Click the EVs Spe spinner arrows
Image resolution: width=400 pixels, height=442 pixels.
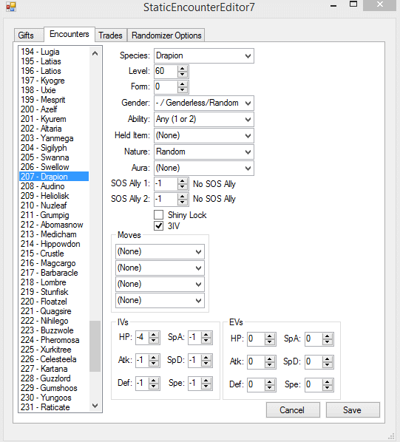(328, 385)
